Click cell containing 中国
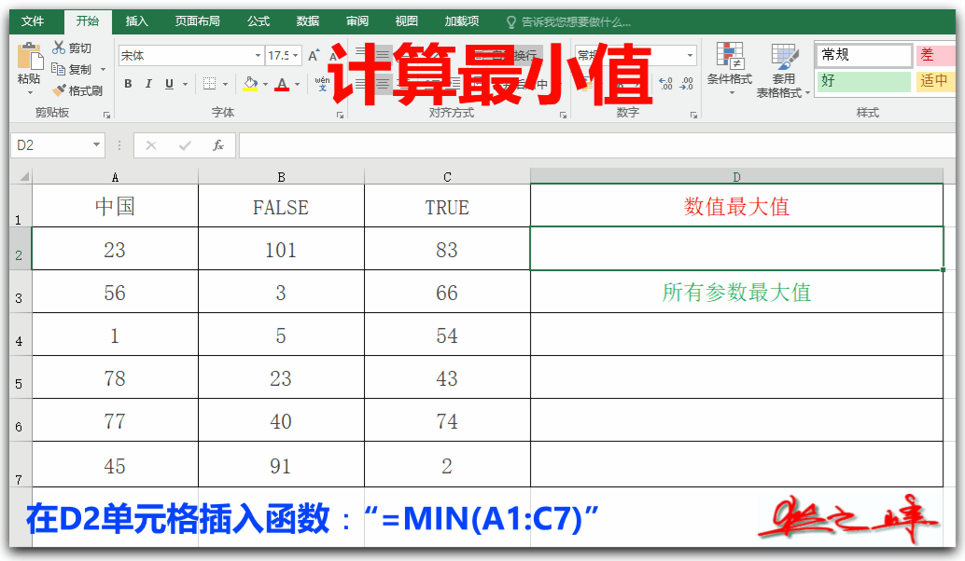Screen dimensions: 965x561 point(115,206)
